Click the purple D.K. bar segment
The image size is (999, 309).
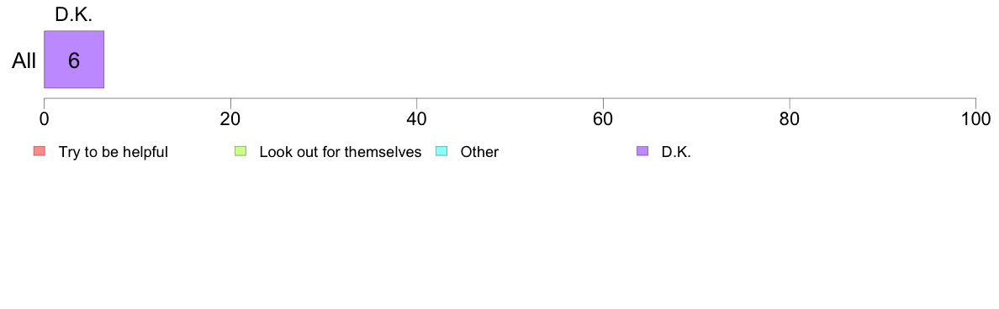(x=74, y=59)
